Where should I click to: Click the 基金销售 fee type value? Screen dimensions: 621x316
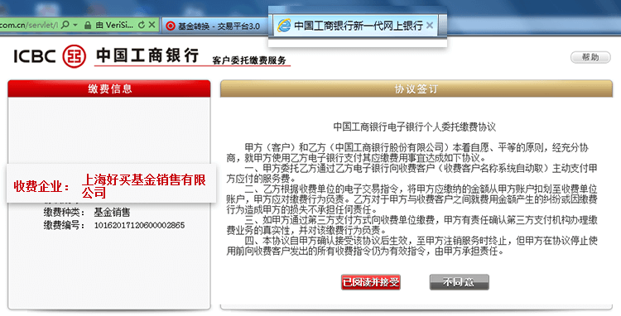(112, 213)
